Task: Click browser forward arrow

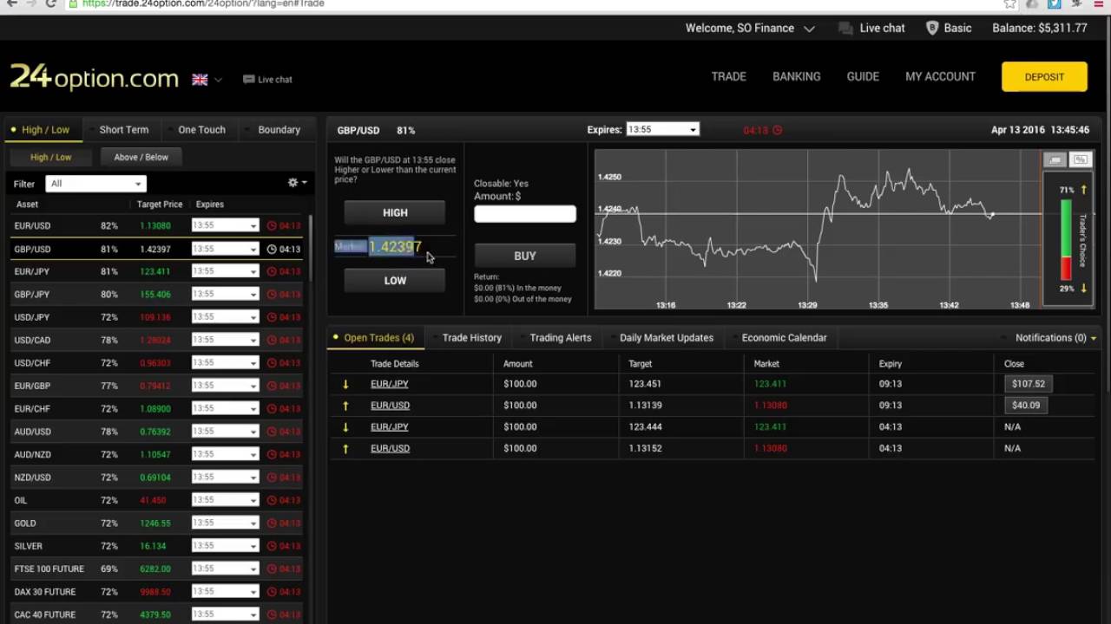Action: tap(30, 3)
